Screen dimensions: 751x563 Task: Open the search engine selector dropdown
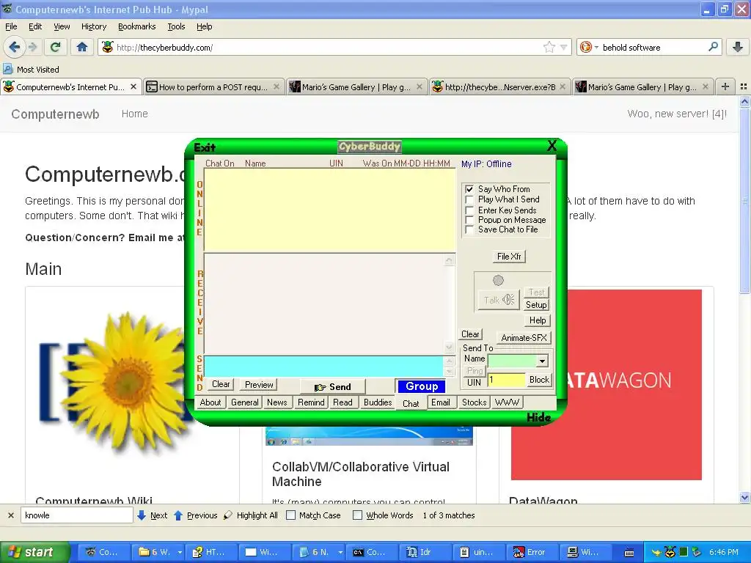pos(597,47)
